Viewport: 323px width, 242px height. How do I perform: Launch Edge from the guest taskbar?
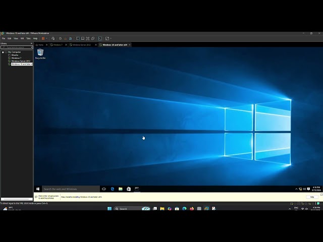click(x=112, y=189)
